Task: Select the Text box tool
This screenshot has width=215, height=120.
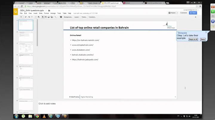Action: 46,17
